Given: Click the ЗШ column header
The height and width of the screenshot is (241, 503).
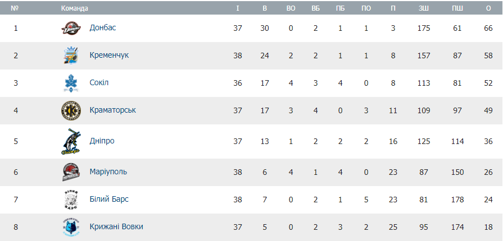Looking at the screenshot, I should [x=424, y=8].
